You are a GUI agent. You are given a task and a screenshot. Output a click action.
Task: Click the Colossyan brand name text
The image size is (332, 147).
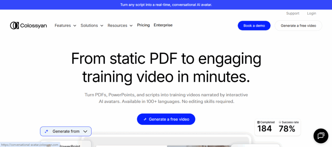34,26
